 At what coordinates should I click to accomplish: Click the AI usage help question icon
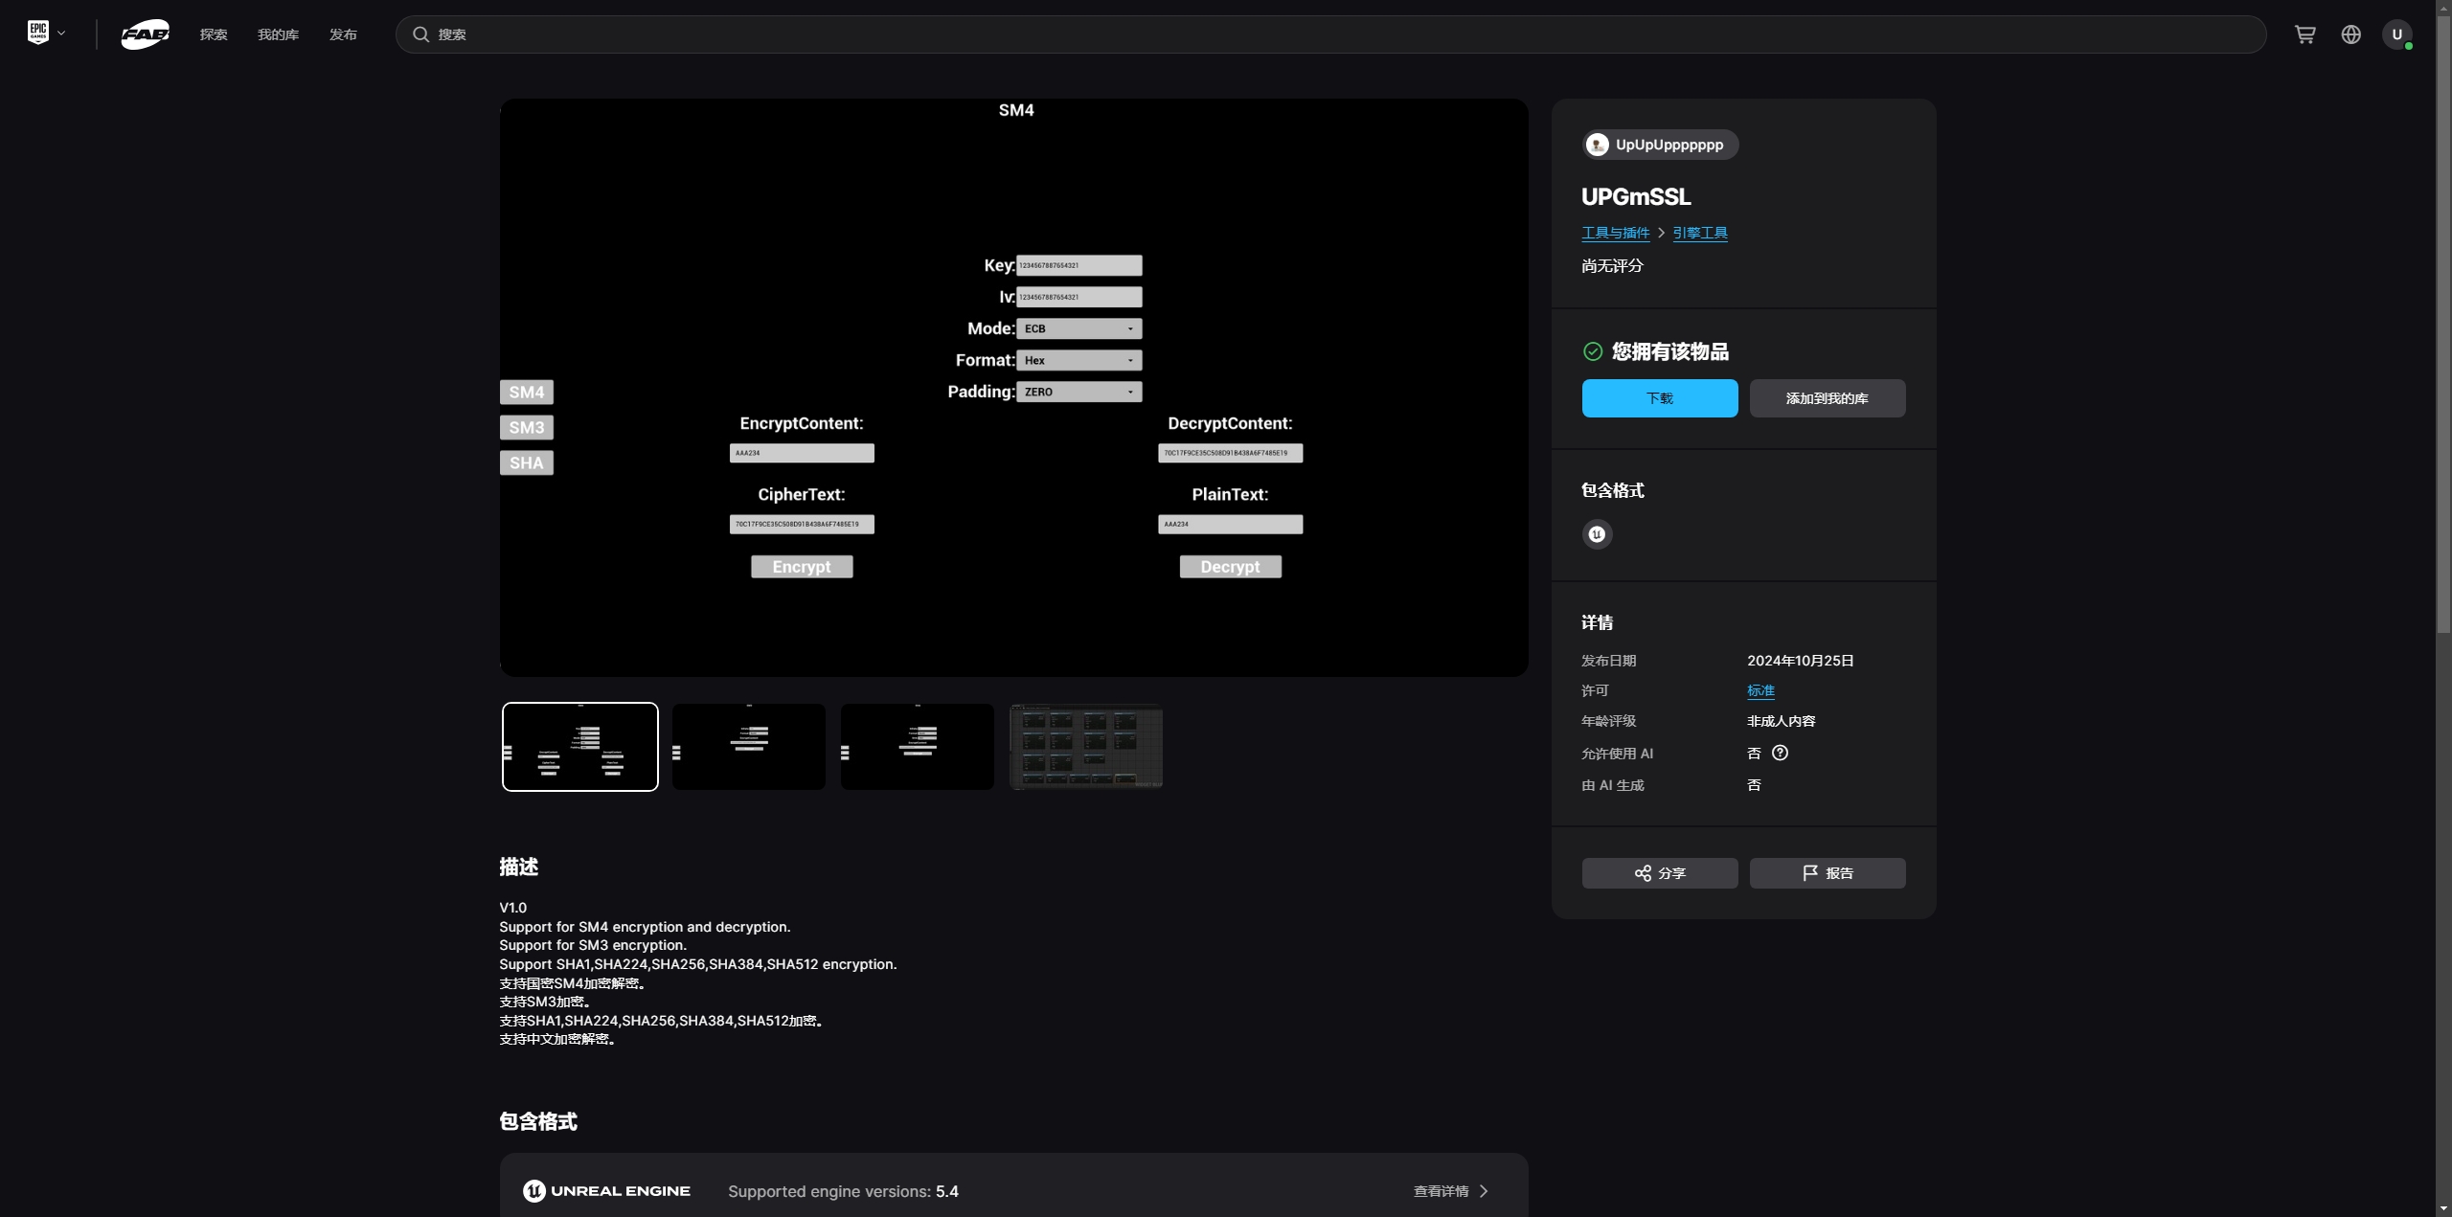click(1780, 753)
